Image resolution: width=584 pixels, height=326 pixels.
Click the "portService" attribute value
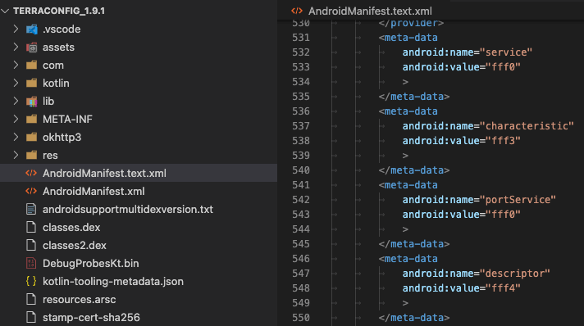[x=518, y=200]
